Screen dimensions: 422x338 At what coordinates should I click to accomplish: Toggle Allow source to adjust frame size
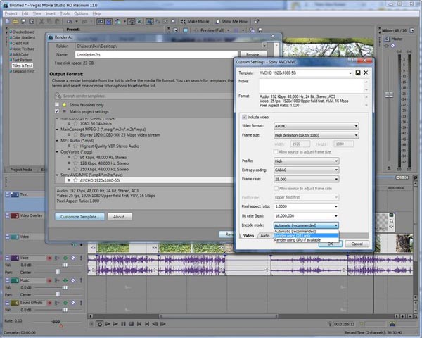click(276, 152)
